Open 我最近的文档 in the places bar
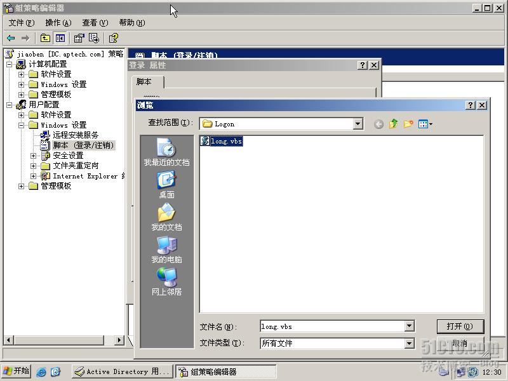 point(166,152)
